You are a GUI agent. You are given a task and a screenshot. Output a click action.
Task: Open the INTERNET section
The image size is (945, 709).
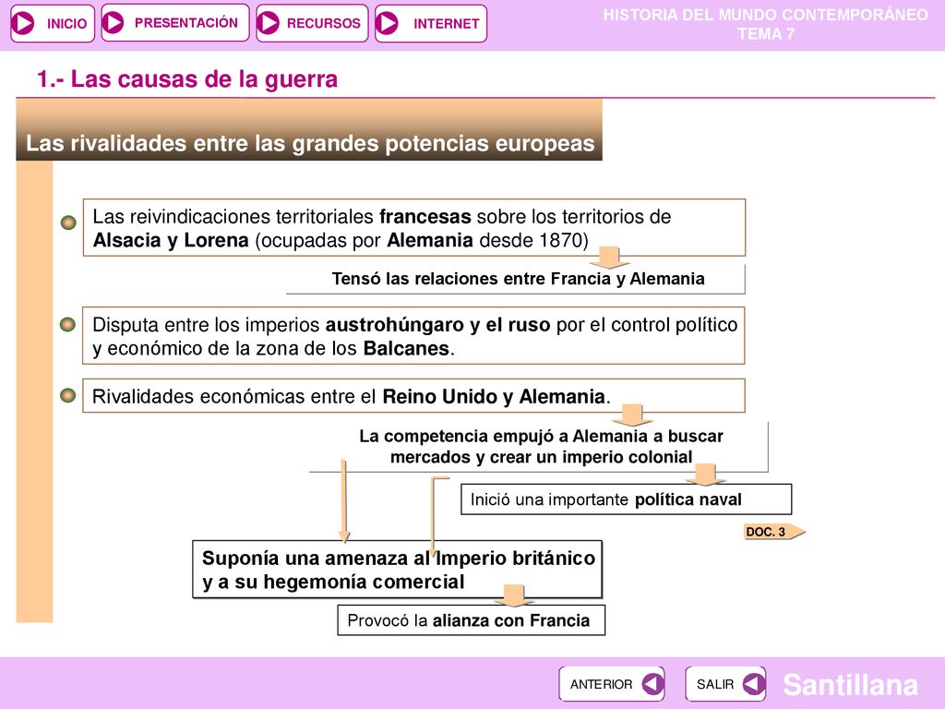430,23
